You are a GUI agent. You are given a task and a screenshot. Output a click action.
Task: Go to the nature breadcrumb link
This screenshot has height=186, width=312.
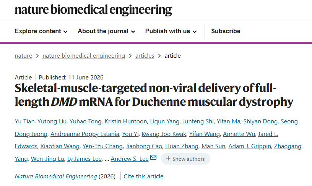point(23,56)
